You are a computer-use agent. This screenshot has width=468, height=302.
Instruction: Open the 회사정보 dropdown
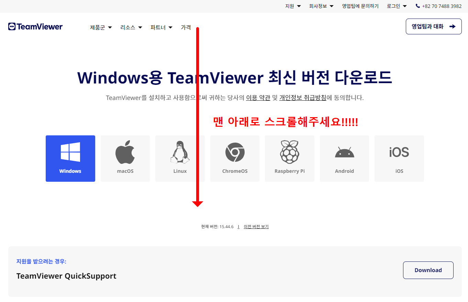click(x=321, y=6)
